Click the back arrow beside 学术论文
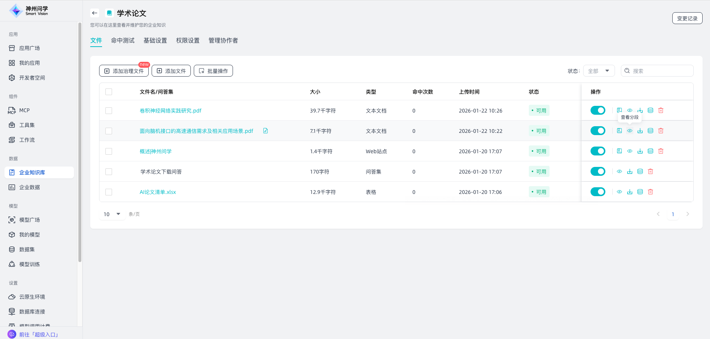The height and width of the screenshot is (339, 710). pos(95,13)
